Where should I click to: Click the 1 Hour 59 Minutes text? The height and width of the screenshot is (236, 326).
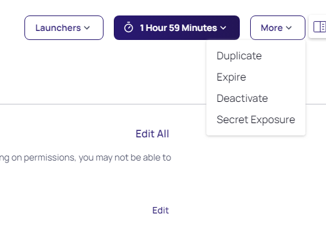pos(178,28)
